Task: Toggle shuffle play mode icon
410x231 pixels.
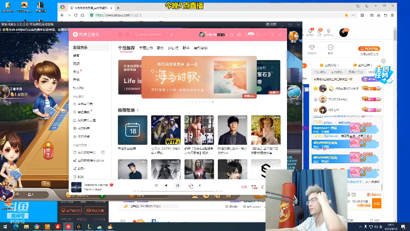Action: point(156,185)
